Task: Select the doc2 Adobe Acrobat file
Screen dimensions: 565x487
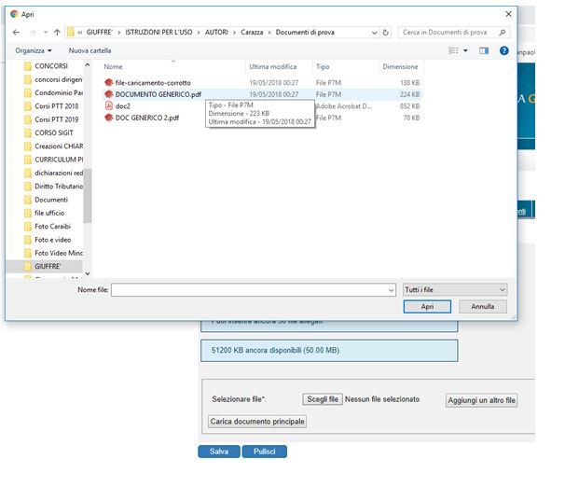Action: pyautogui.click(x=122, y=106)
